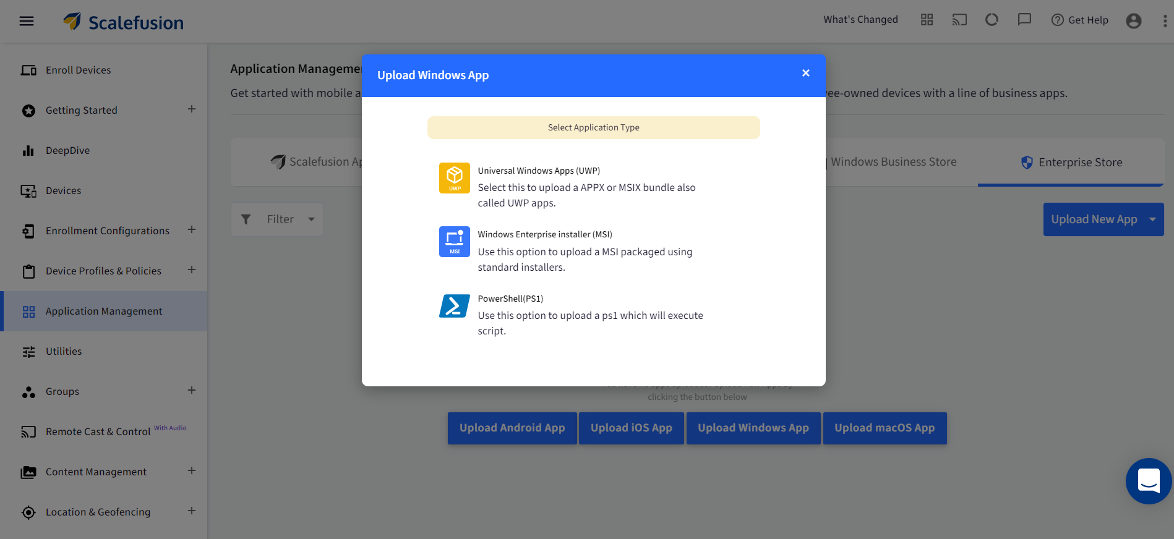
Task: Expand Location & Geofencing submenu
Action: point(192,511)
